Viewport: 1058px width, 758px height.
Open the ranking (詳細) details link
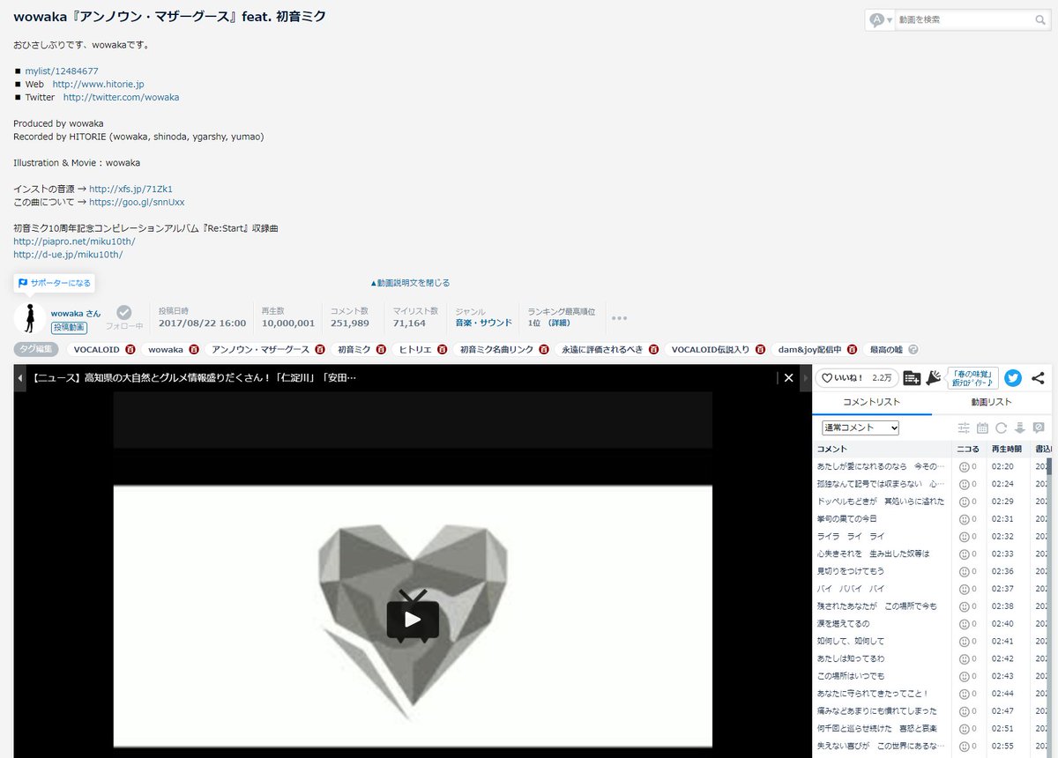click(x=558, y=323)
